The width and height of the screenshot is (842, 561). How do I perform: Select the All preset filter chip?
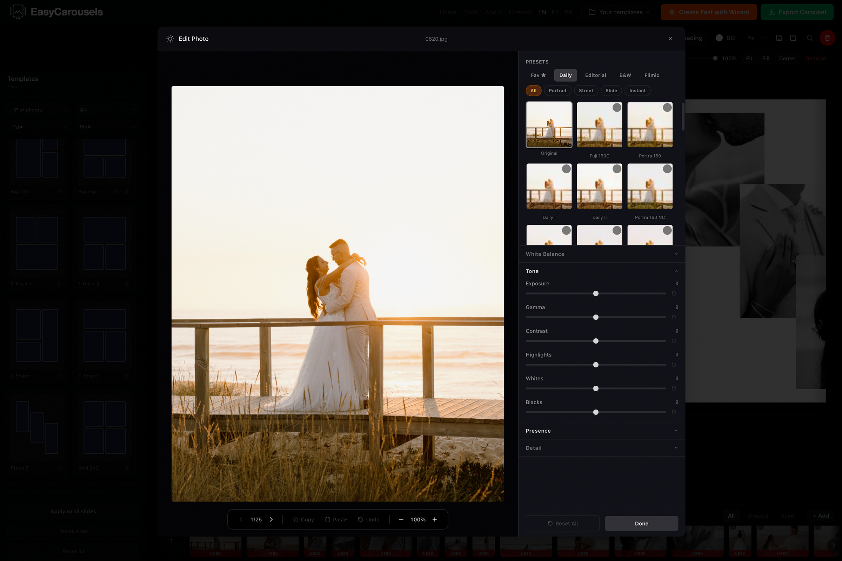[x=533, y=90]
